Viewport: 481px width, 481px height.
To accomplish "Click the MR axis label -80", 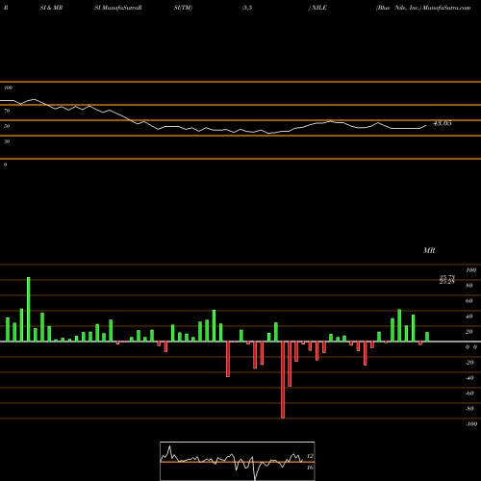I will pos(469,409).
